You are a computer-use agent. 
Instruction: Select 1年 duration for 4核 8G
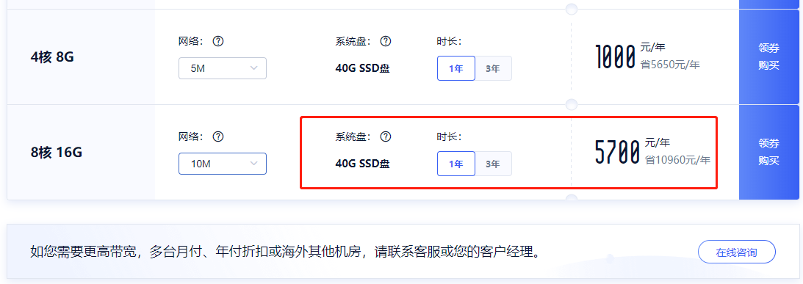pos(455,68)
